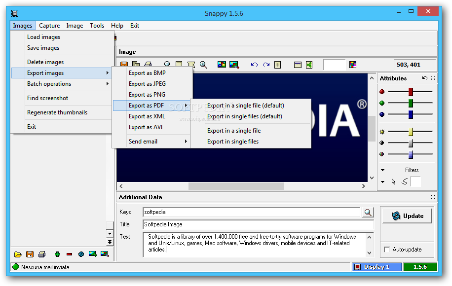The image size is (452, 286).
Task: Jump to list end with double-down arrow
Action: [110, 242]
